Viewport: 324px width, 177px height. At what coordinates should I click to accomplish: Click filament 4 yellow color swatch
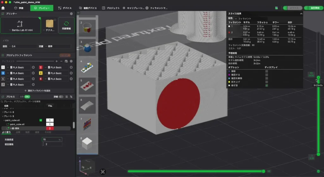pyautogui.click(x=41, y=73)
